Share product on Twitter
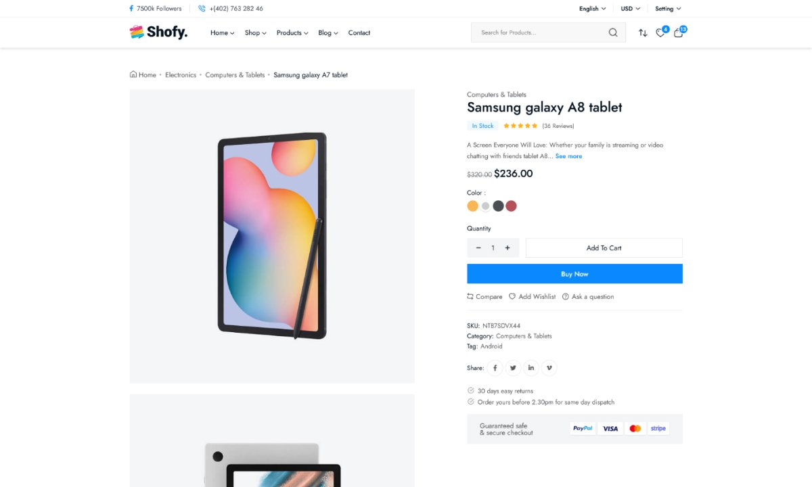The height and width of the screenshot is (487, 812). 513,368
